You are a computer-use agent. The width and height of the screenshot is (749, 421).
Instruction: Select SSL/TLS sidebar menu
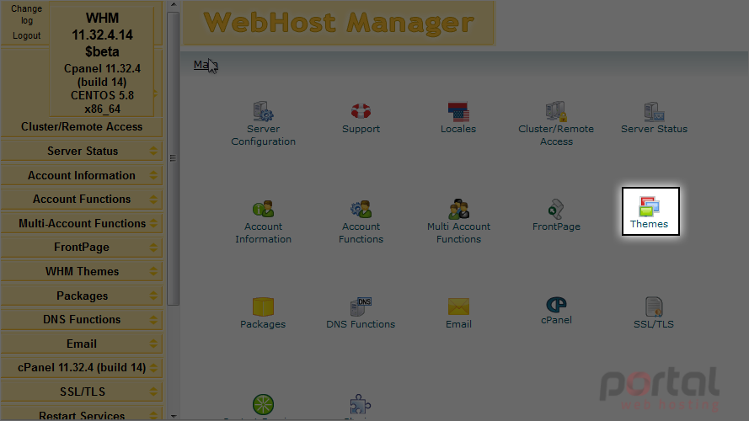[82, 392]
